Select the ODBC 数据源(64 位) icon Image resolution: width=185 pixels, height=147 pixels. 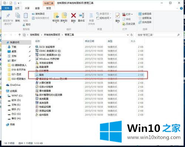pos(37,55)
